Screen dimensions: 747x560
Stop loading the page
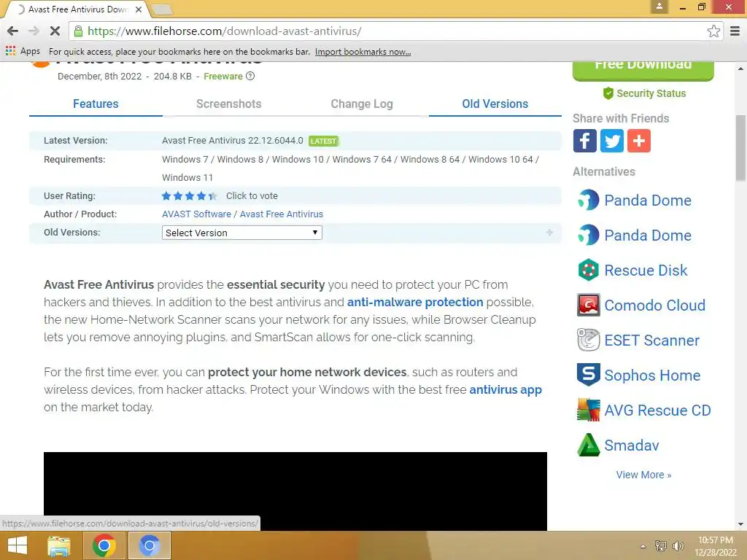[55, 31]
